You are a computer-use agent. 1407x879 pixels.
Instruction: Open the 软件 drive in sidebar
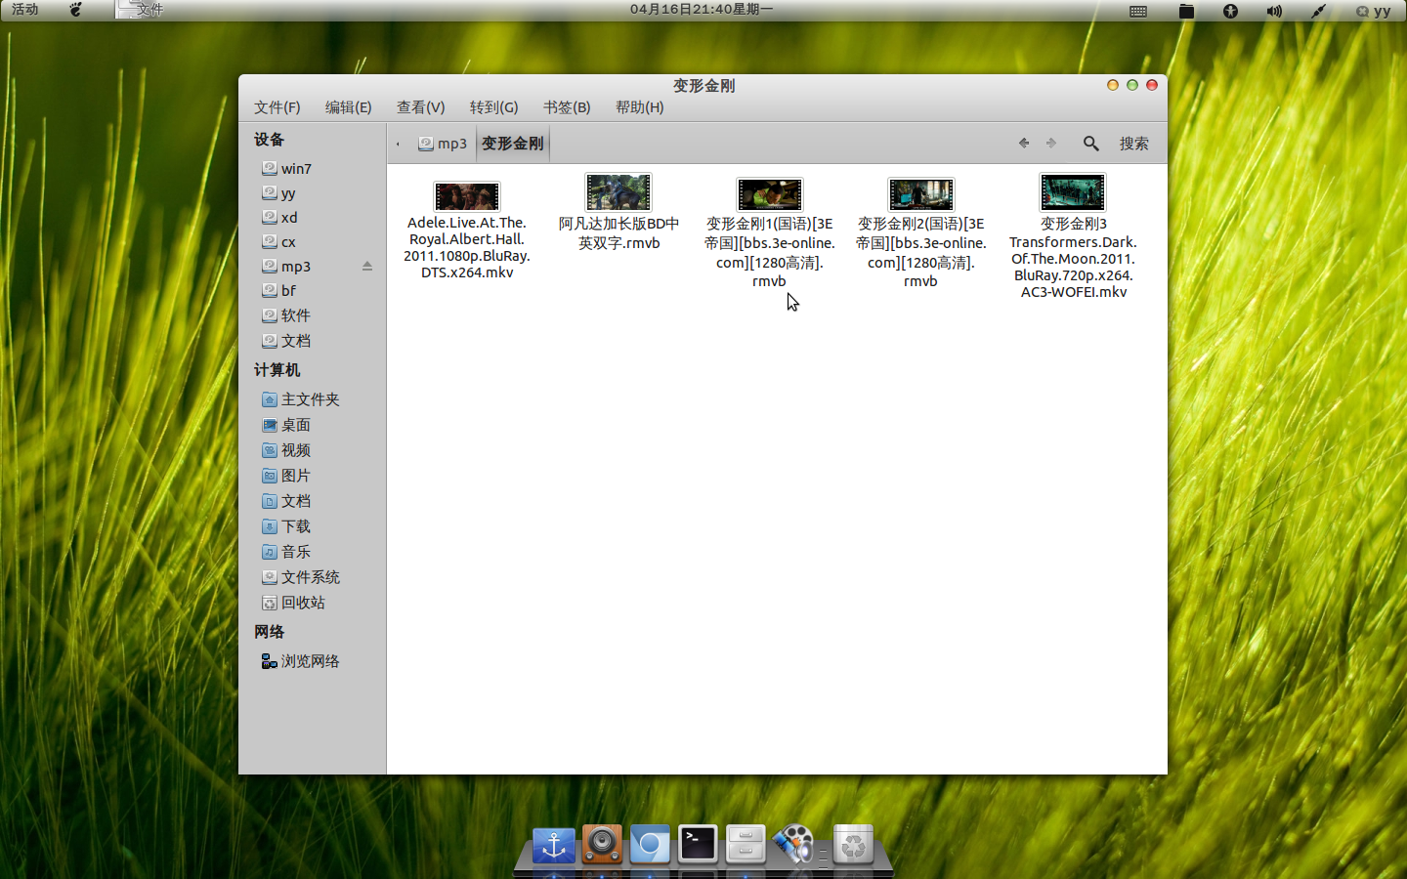tap(286, 315)
